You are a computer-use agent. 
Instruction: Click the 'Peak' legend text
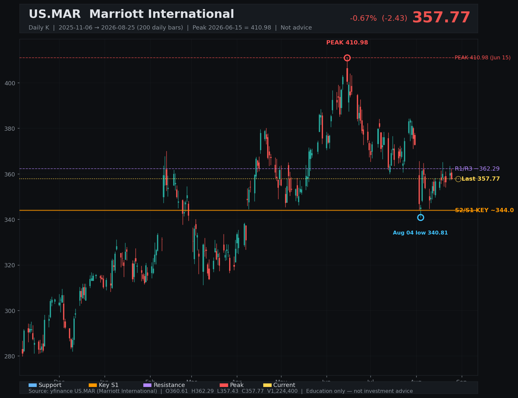pos(237,385)
